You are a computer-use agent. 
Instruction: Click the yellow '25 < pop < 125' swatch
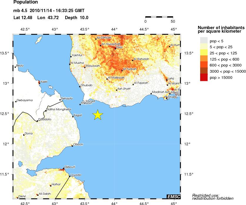point(204,53)
